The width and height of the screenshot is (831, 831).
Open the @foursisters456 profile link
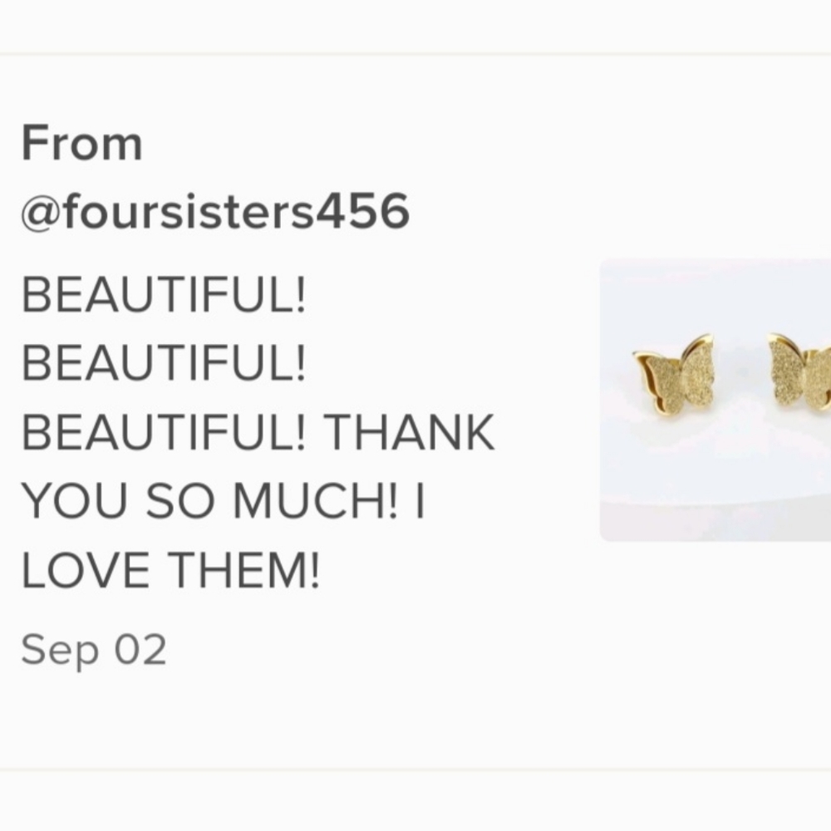[x=215, y=211]
